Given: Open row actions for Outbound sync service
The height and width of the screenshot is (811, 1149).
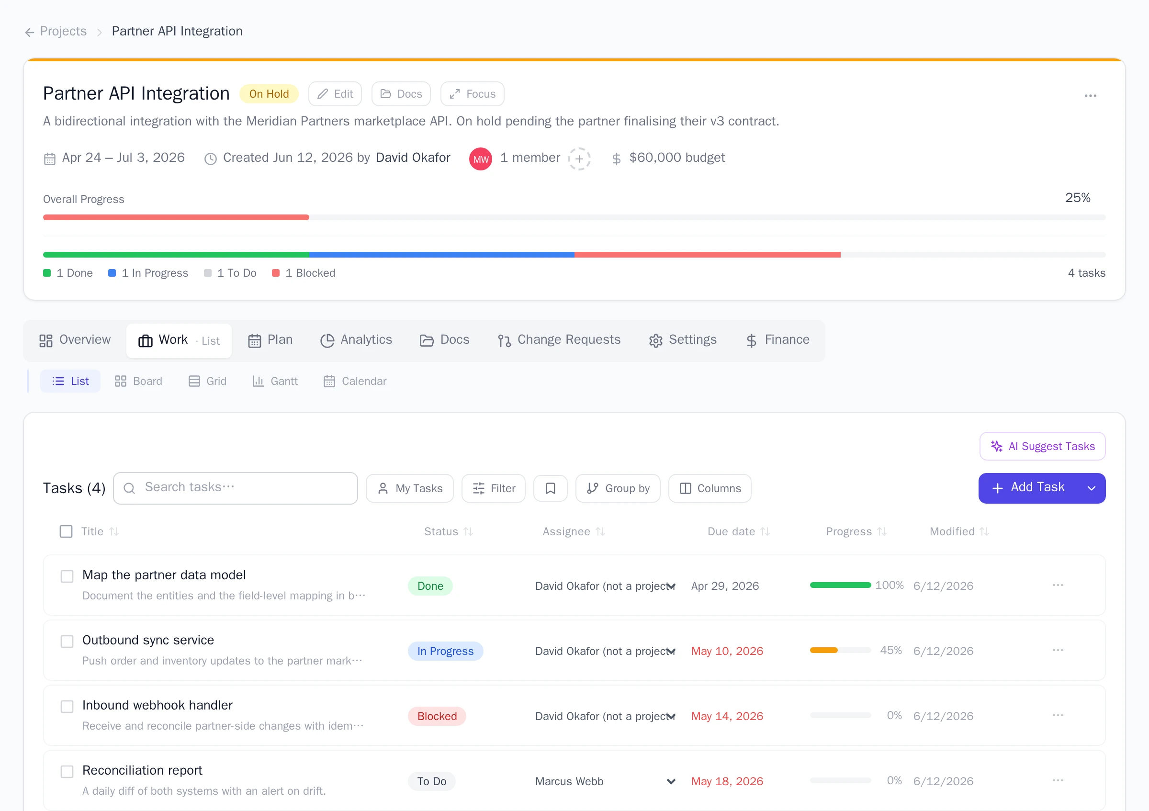Looking at the screenshot, I should pyautogui.click(x=1058, y=650).
